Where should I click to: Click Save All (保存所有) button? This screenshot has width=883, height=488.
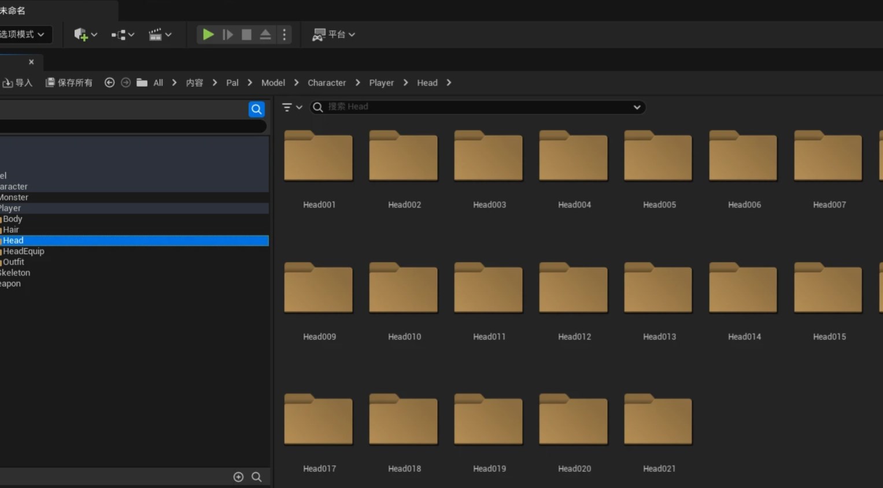click(x=69, y=83)
